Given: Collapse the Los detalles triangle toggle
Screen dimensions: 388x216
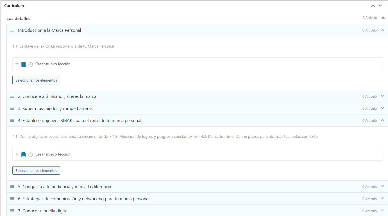Looking at the screenshot, I should click(383, 18).
